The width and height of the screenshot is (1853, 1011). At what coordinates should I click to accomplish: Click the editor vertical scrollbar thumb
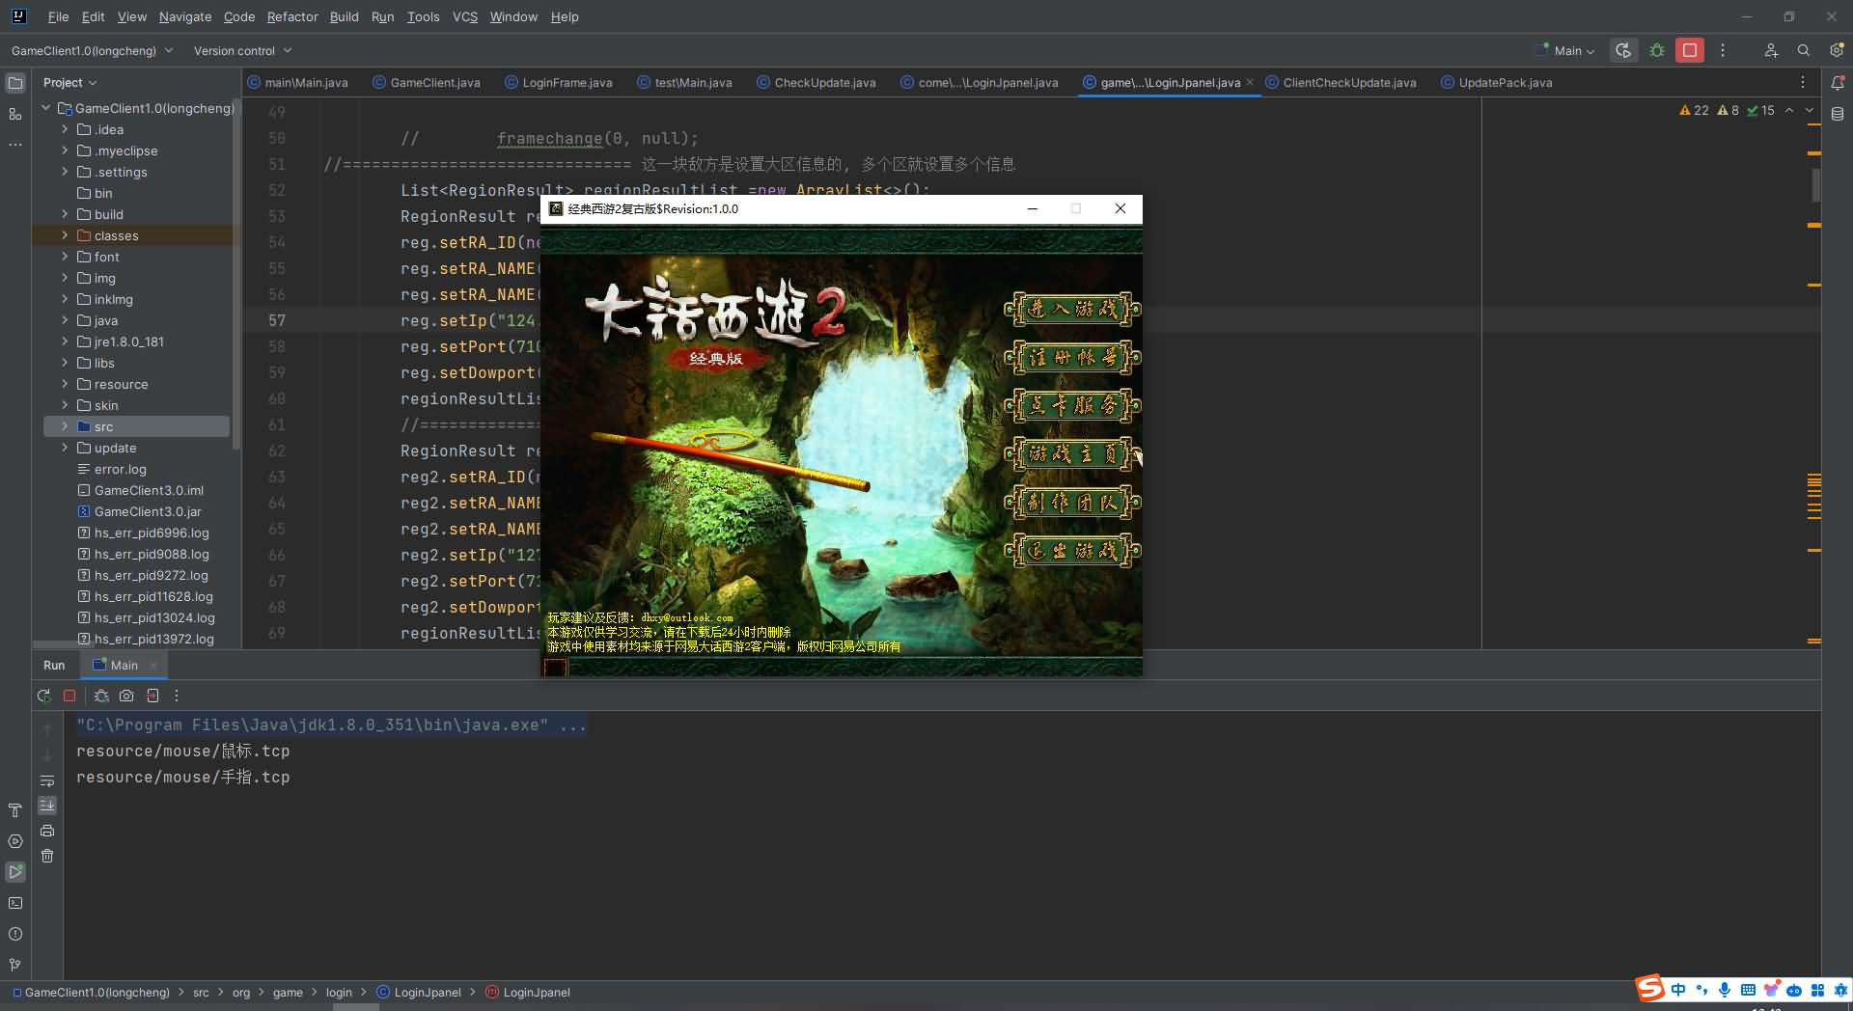[1815, 183]
